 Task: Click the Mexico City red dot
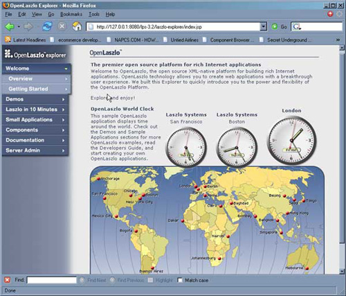click(x=116, y=216)
